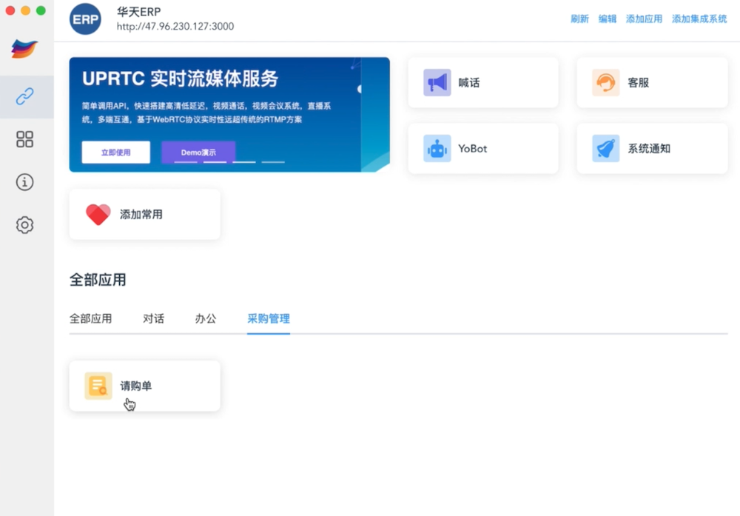This screenshot has height=516, width=740.
Task: Open the apps grid icon in sidebar
Action: 25,139
